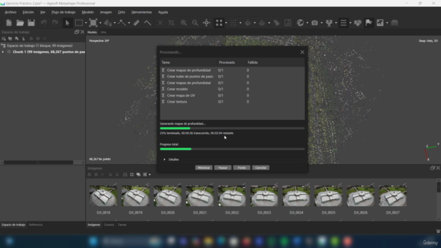
Task: Open show images dropdown arrow
Action: (387, 23)
